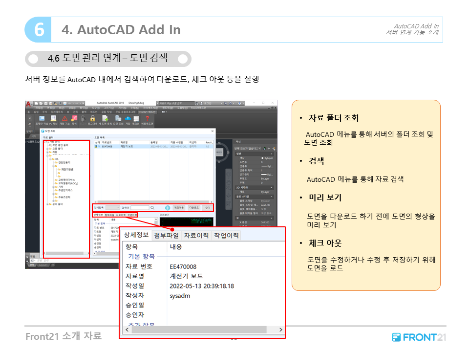This screenshot has height=352, width=469.
Task: Click the user sign-in icon in title bar
Action: point(202,103)
